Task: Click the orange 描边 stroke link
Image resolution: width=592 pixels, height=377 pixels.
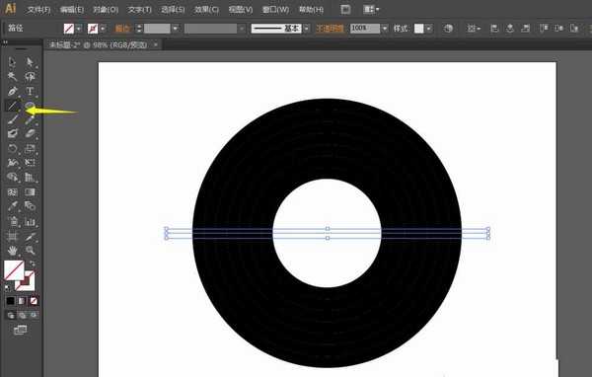Action: coord(121,29)
